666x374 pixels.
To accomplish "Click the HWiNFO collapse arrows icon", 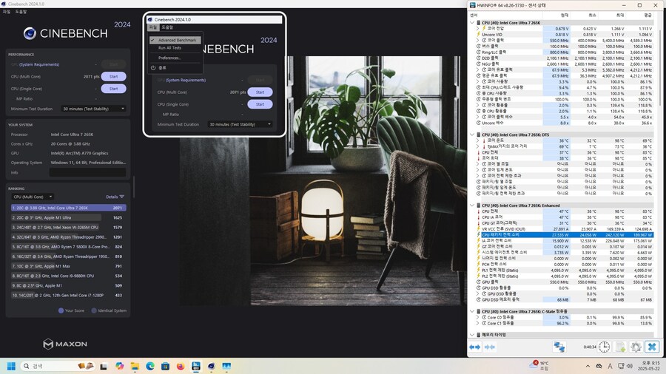I will click(490, 347).
